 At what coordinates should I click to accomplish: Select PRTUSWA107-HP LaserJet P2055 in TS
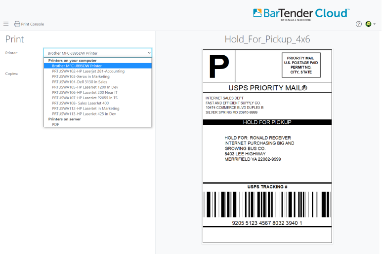[98, 98]
